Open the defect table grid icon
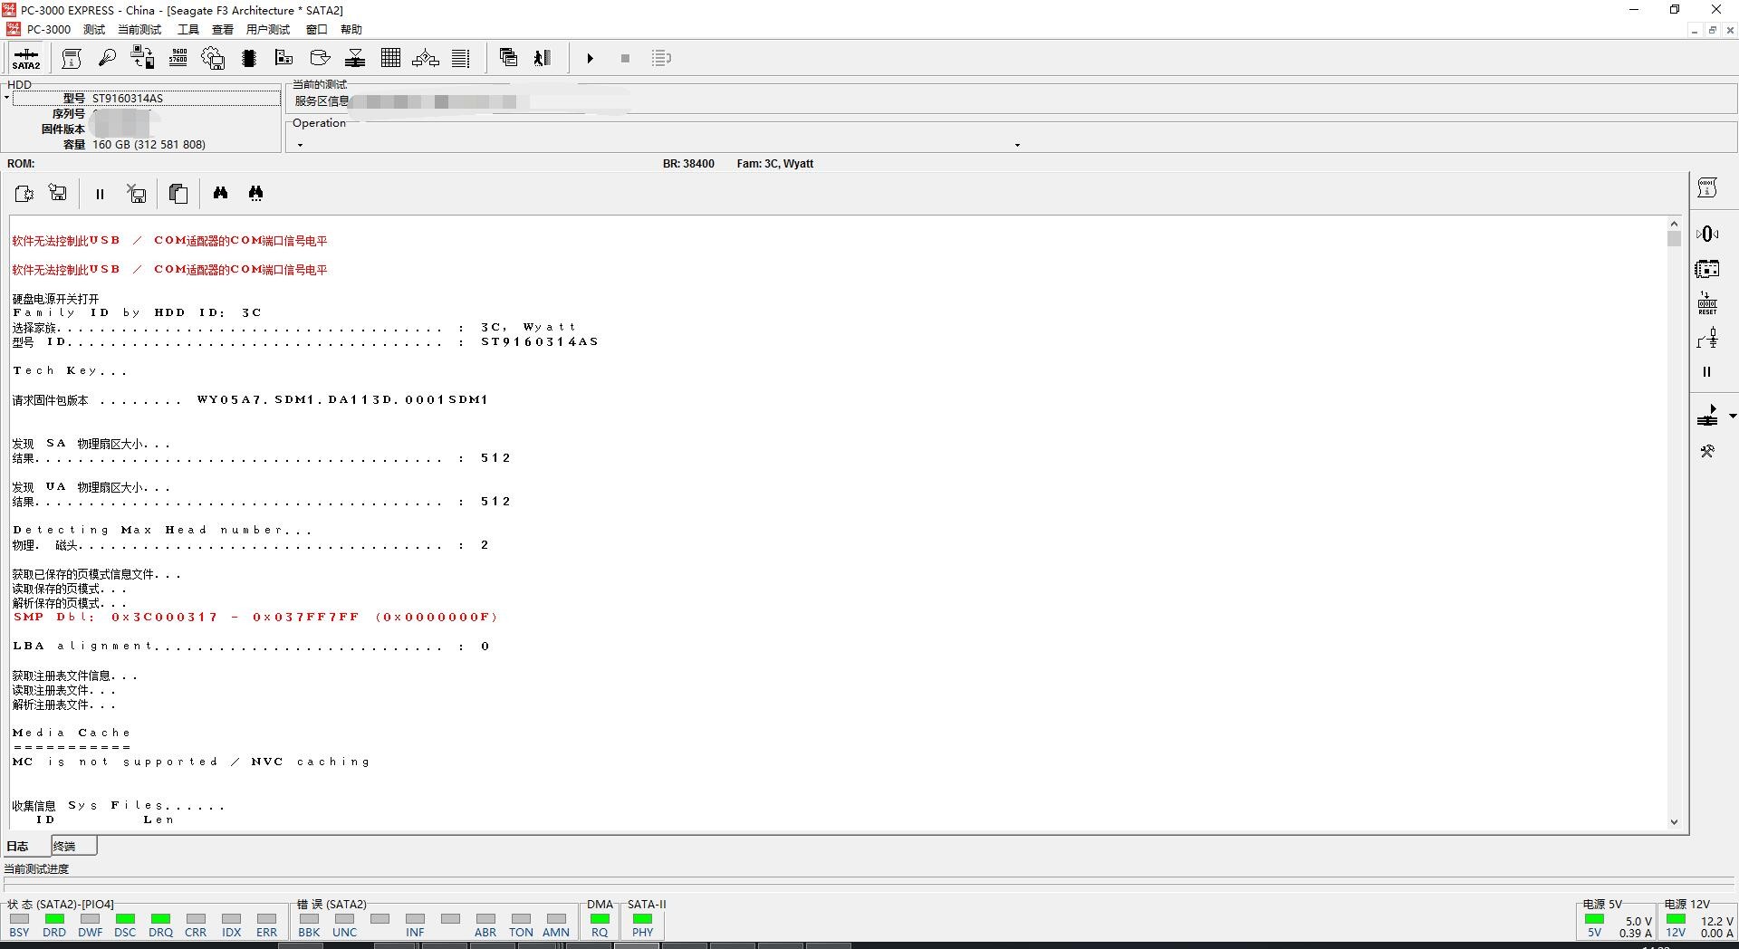Viewport: 1739px width, 949px height. coord(390,58)
